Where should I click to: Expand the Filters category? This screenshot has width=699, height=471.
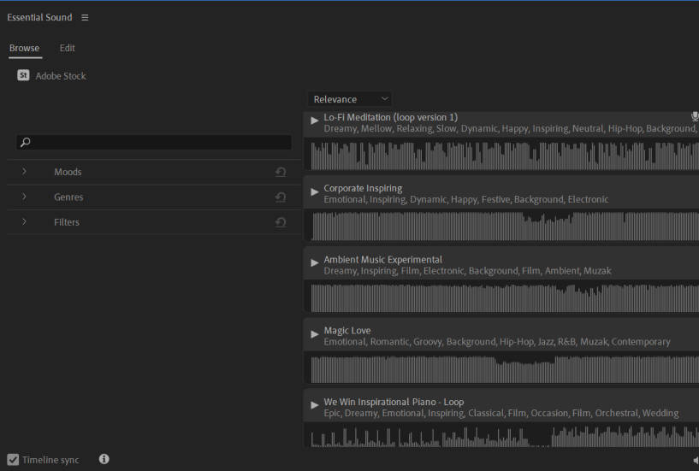pos(24,221)
